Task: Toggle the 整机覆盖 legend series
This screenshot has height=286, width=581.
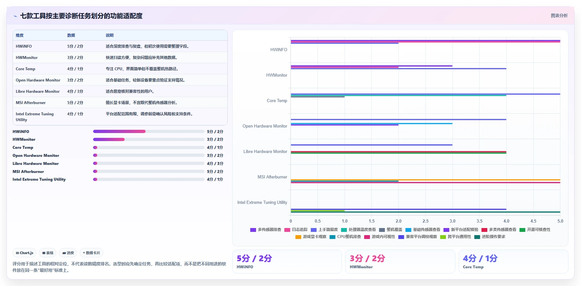Action: [x=391, y=230]
